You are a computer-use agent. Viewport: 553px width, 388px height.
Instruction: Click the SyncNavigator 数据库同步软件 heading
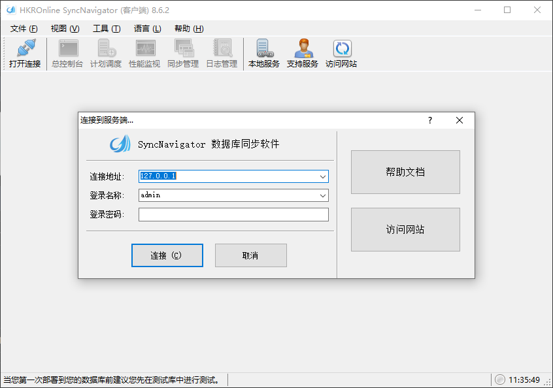click(x=209, y=144)
